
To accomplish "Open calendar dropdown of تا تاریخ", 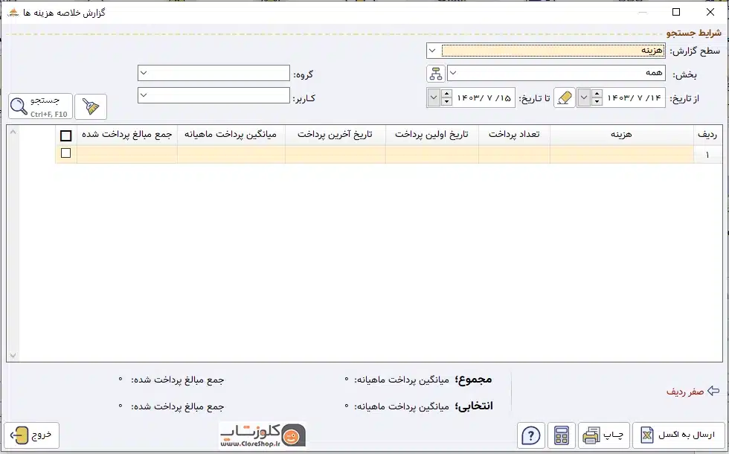I will click(433, 97).
